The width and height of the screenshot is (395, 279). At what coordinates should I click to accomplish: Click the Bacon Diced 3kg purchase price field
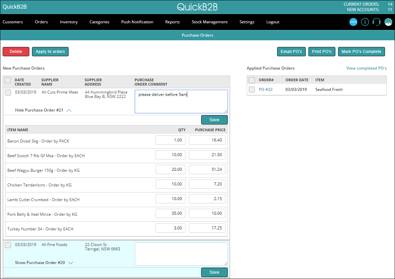[x=207, y=140]
